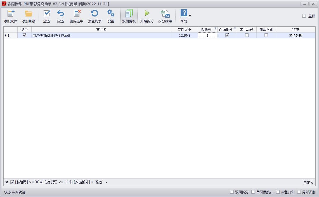Click the 添加文件 (add file) icon
319x197 pixels.
pyautogui.click(x=10, y=13)
